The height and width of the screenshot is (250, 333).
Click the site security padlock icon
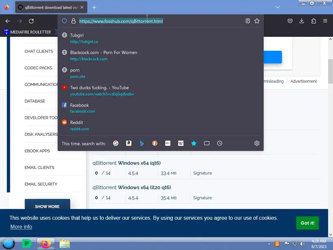[x=73, y=21]
